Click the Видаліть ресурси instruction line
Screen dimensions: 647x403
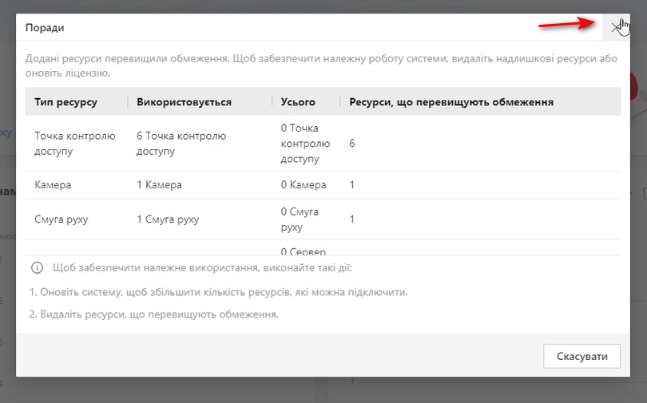point(153,314)
